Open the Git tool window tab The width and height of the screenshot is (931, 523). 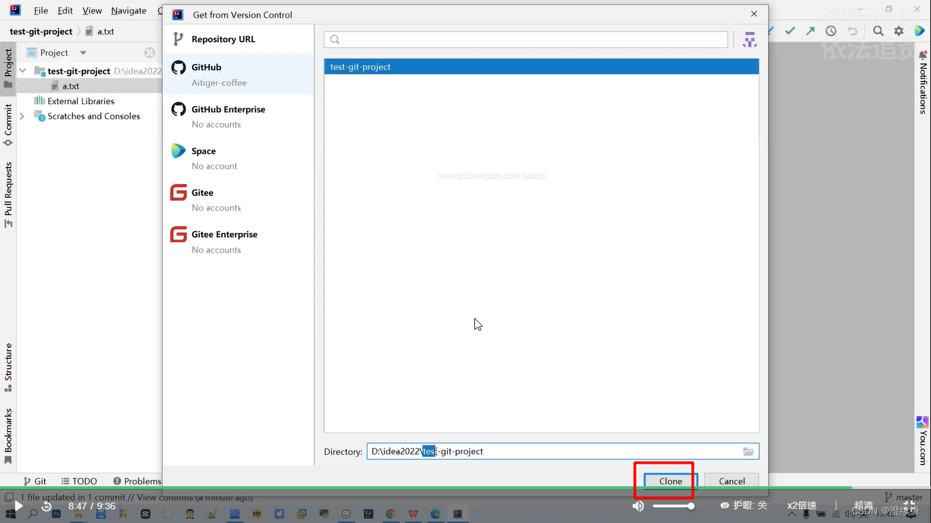pyautogui.click(x=35, y=481)
